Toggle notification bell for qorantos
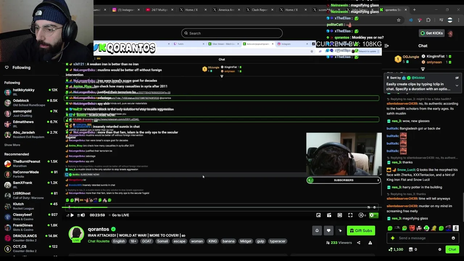464x261 pixels. click(317, 231)
